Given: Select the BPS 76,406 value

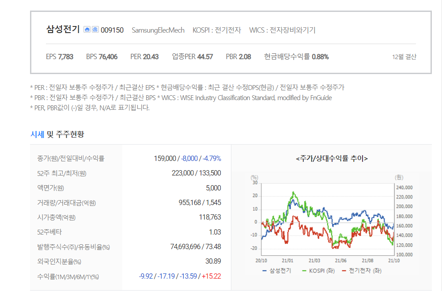Looking at the screenshot, I should [102, 57].
